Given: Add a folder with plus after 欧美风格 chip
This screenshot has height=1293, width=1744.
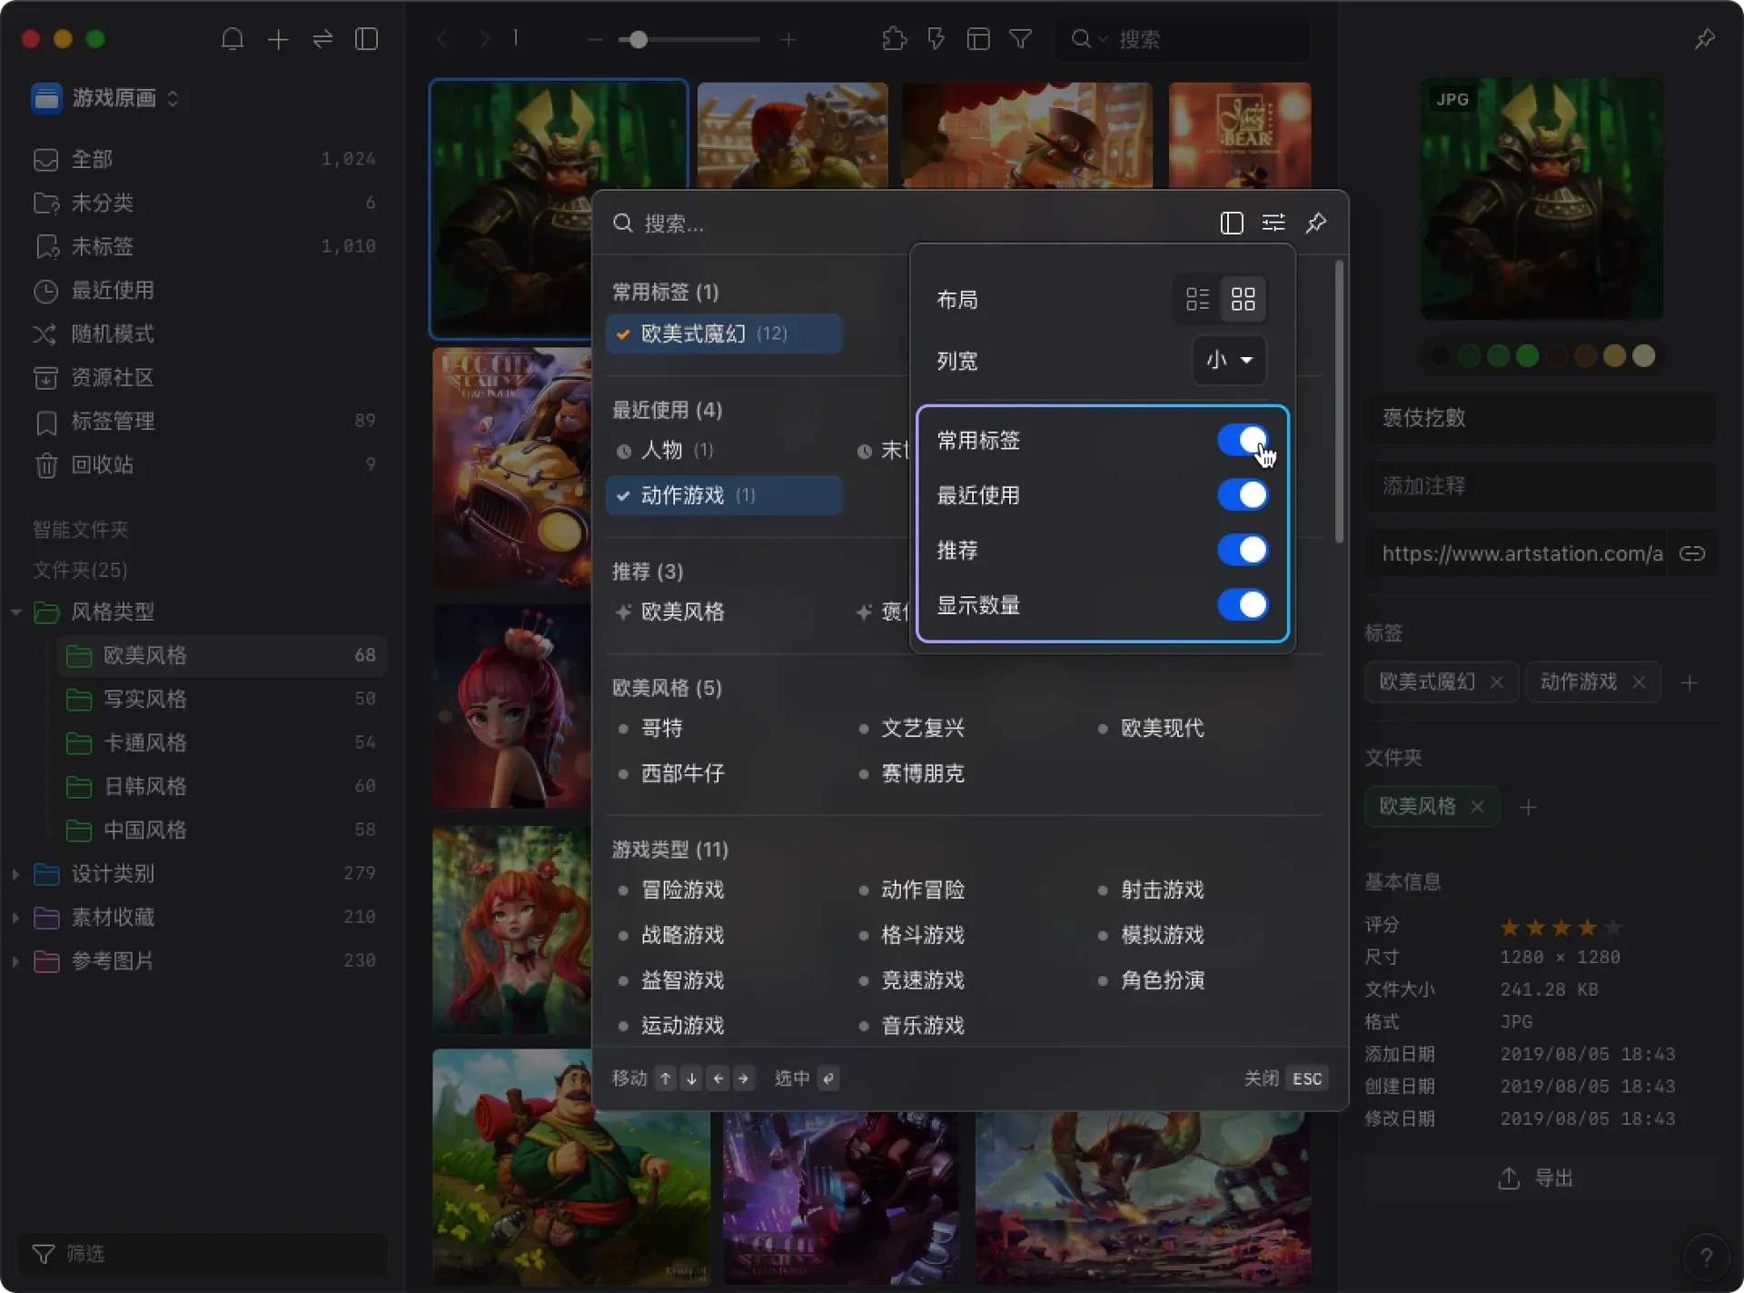Looking at the screenshot, I should (x=1528, y=807).
